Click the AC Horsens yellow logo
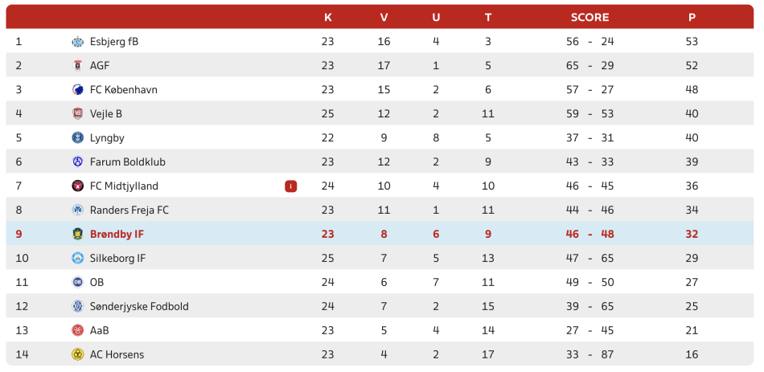 click(x=77, y=354)
